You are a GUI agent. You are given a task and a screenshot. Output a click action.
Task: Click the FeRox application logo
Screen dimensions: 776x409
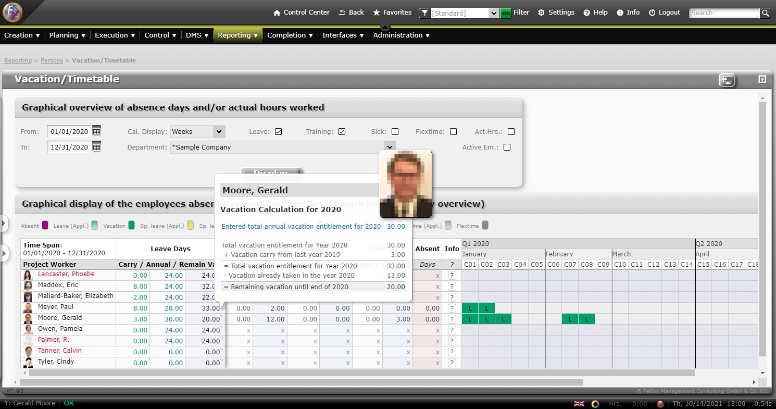(12, 12)
